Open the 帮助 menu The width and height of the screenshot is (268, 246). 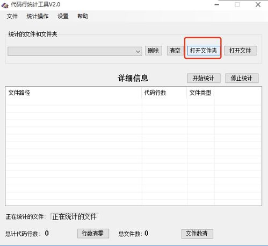(x=83, y=16)
